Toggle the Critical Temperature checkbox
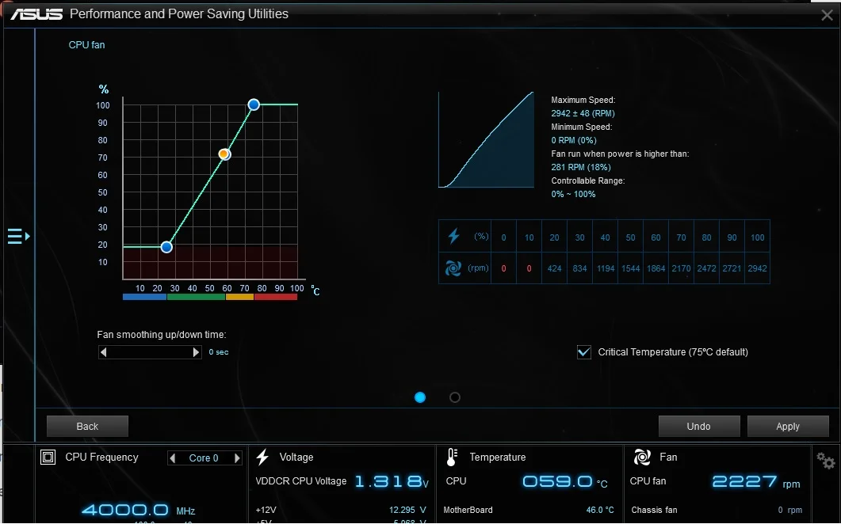The height and width of the screenshot is (524, 841). (x=583, y=352)
